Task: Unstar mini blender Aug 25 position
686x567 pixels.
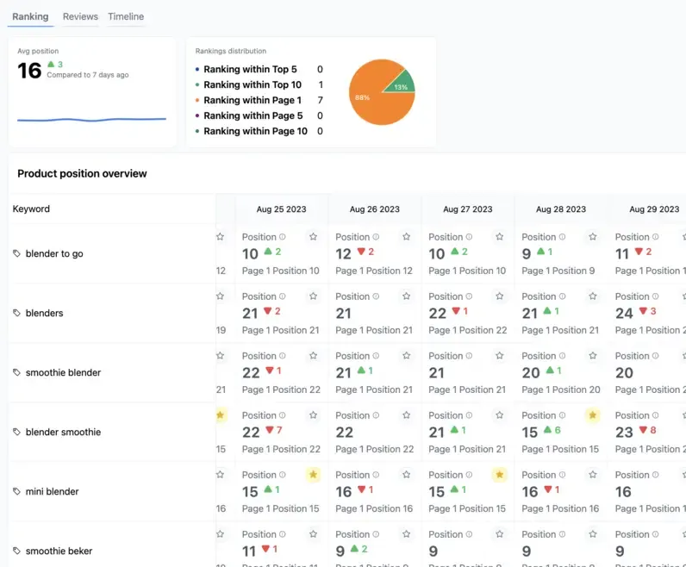Action: pos(313,475)
